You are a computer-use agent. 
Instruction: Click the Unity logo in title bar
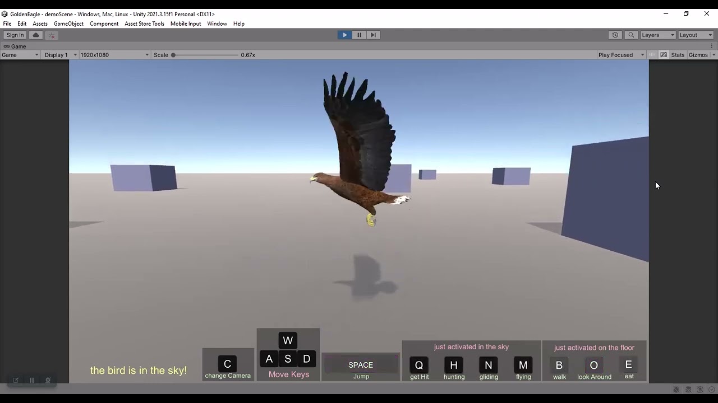tap(4, 14)
